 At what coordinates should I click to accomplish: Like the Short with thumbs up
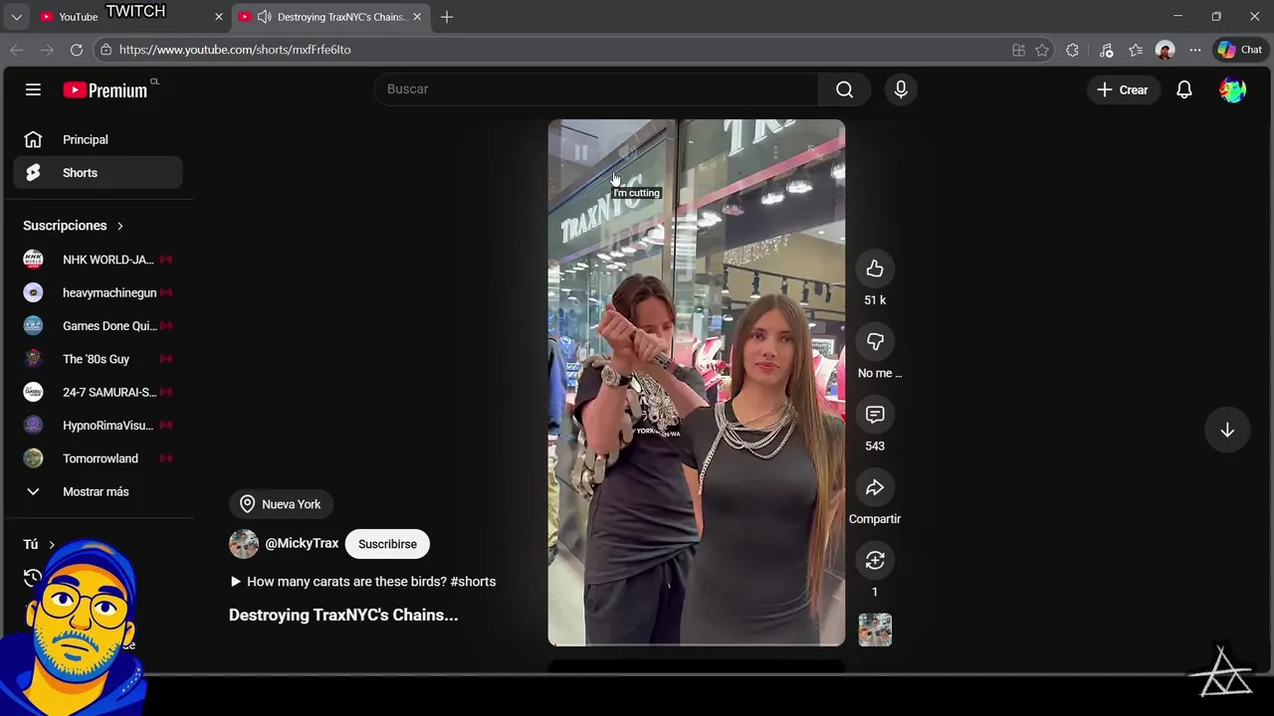click(875, 268)
